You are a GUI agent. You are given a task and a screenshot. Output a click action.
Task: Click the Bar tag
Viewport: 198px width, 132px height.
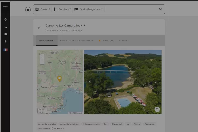[x=106, y=124]
